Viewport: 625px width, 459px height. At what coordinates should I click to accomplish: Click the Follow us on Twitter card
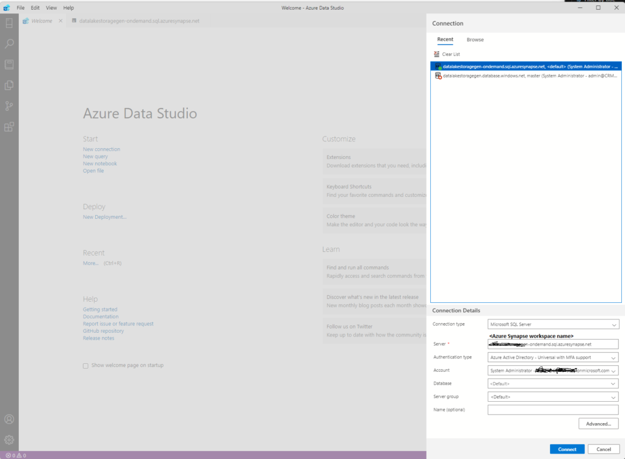click(x=374, y=330)
